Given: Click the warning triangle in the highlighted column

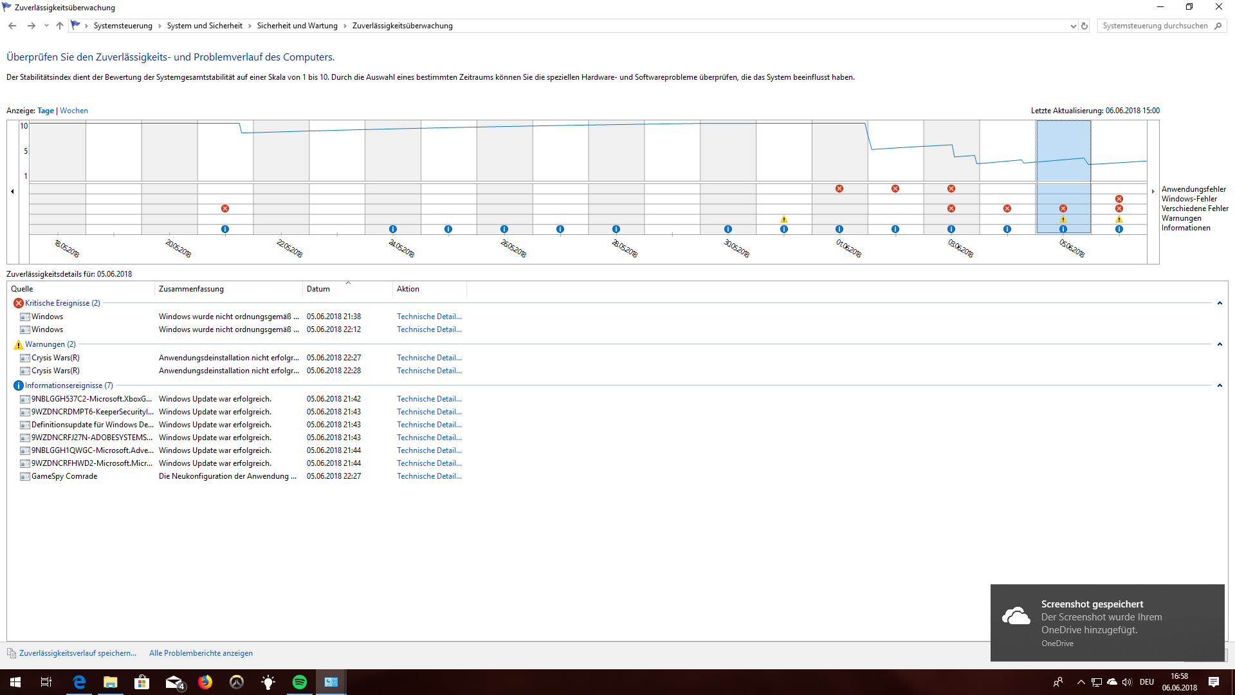Looking at the screenshot, I should coord(1063,219).
